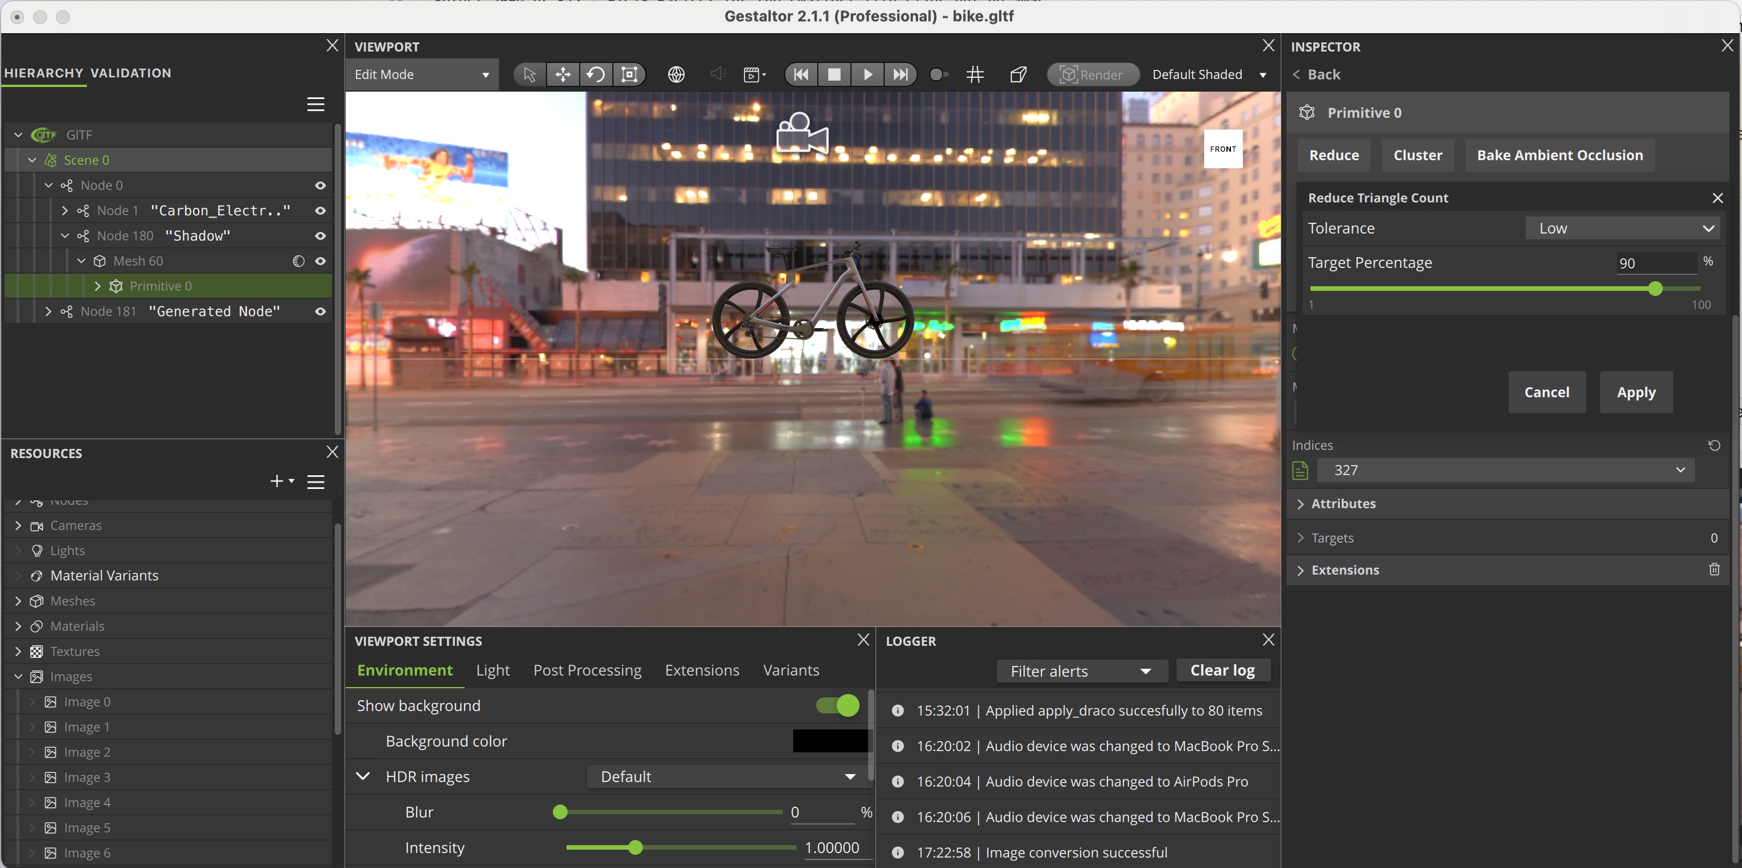Hide Node 1 Carbon_Electr node

(320, 210)
